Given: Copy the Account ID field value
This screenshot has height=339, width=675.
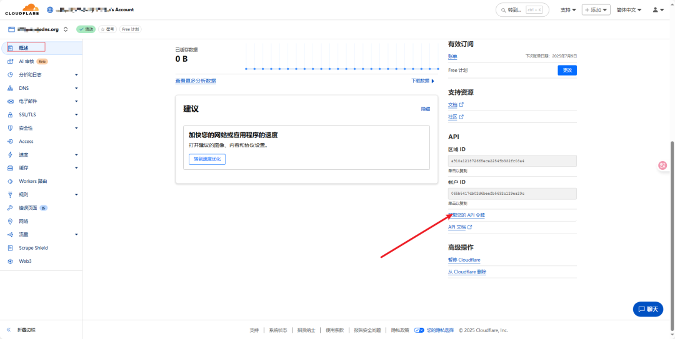Looking at the screenshot, I should 512,194.
